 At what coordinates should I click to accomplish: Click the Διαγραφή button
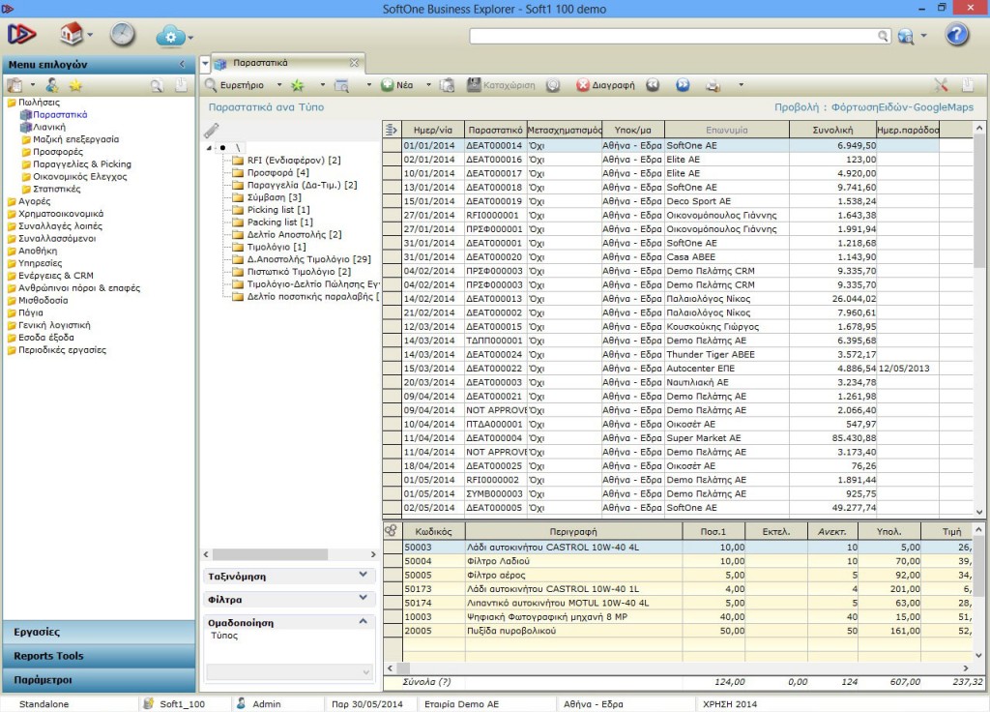tap(606, 85)
